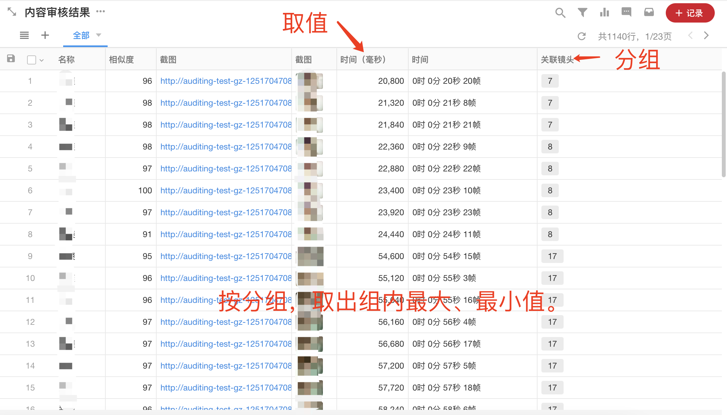Click the search magnifier icon
The image size is (727, 415).
click(560, 13)
